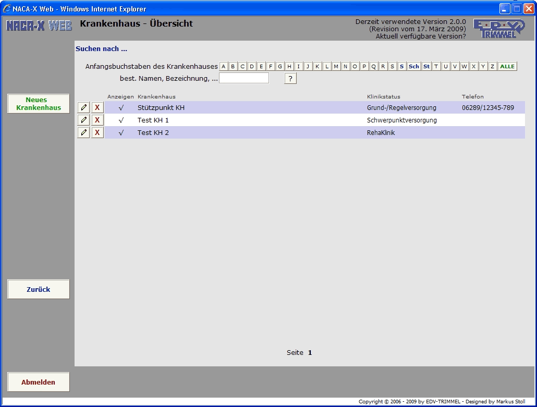The image size is (537, 407).
Task: Click 'RehaKlinik' status cell
Action: [x=381, y=133]
